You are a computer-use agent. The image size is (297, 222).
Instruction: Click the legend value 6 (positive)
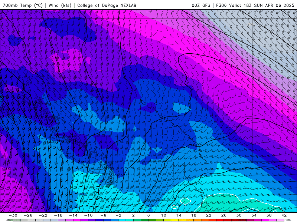point(148,215)
